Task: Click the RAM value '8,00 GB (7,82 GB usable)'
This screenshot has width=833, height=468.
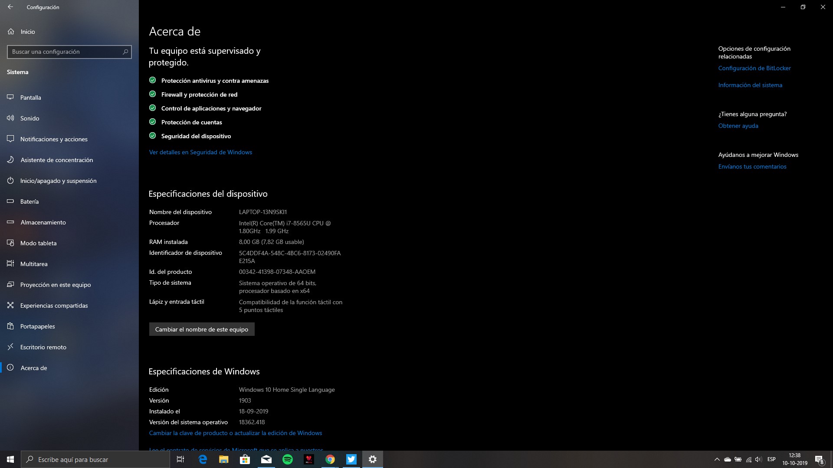Action: (272, 242)
